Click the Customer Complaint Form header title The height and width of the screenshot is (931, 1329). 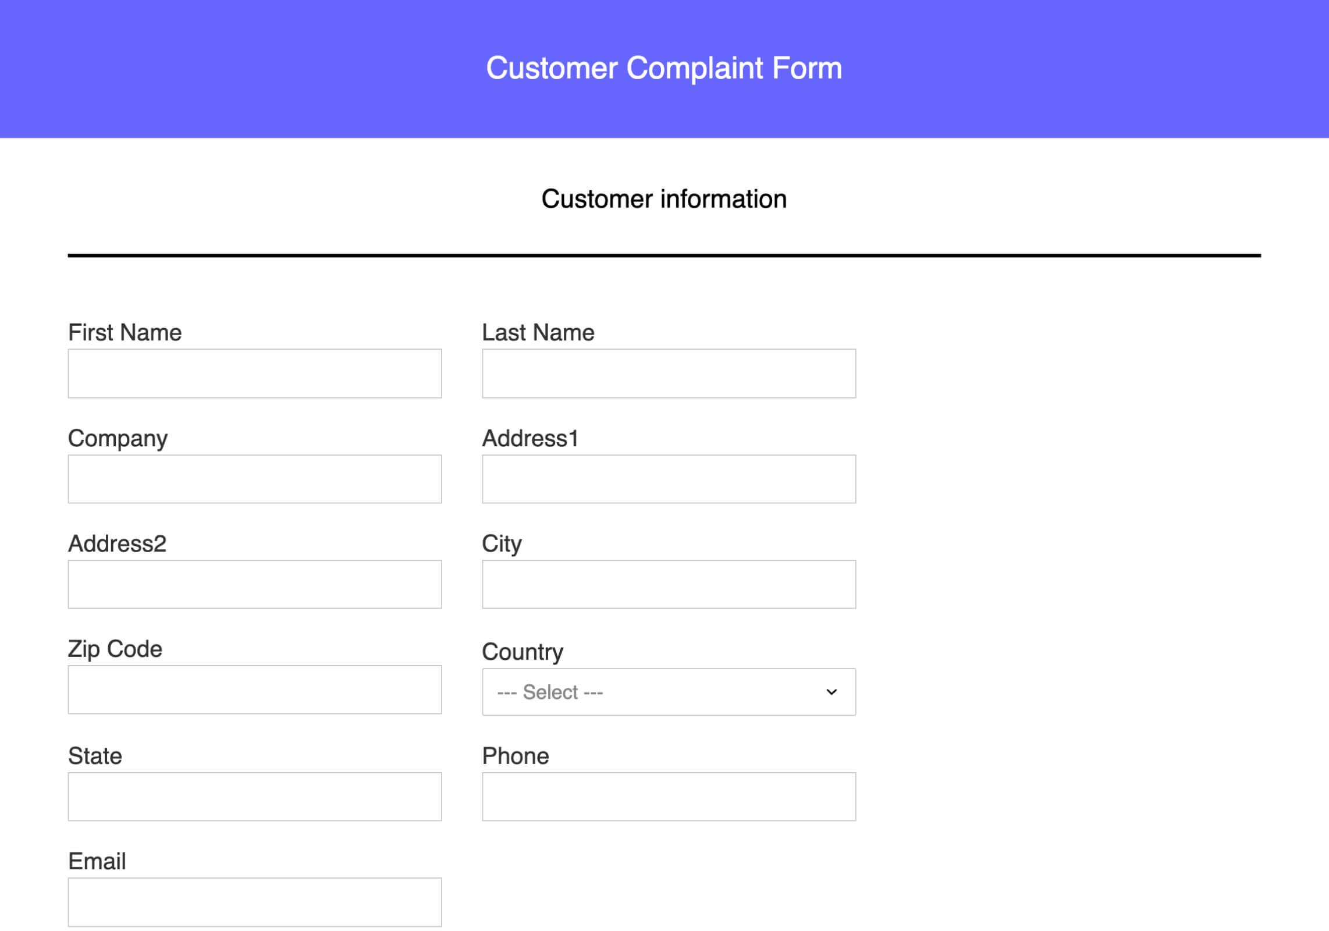pyautogui.click(x=664, y=68)
